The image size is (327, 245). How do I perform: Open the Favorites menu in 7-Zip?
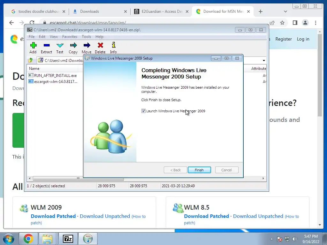point(70,37)
